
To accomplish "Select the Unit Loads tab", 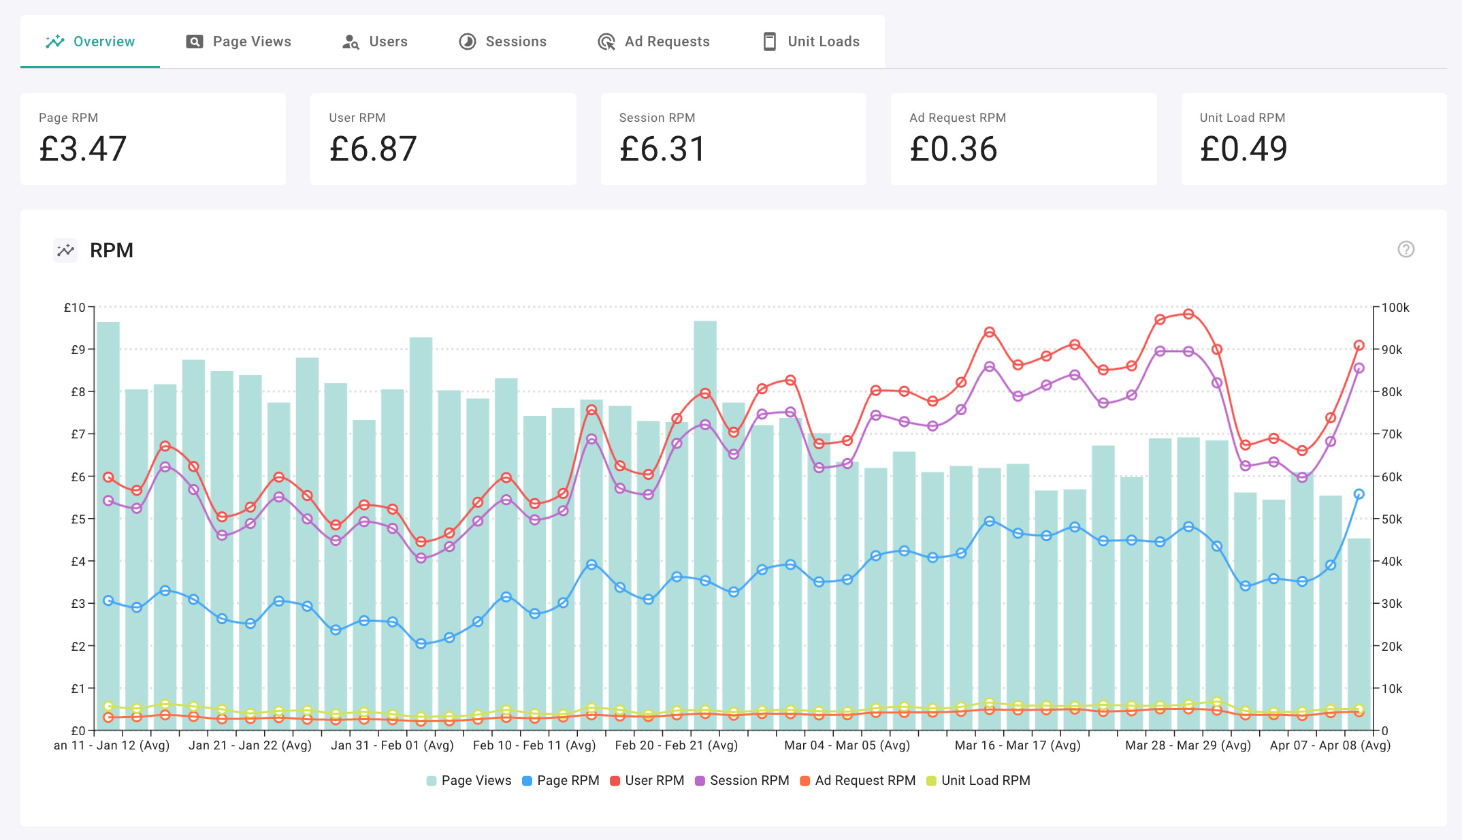I will click(811, 42).
